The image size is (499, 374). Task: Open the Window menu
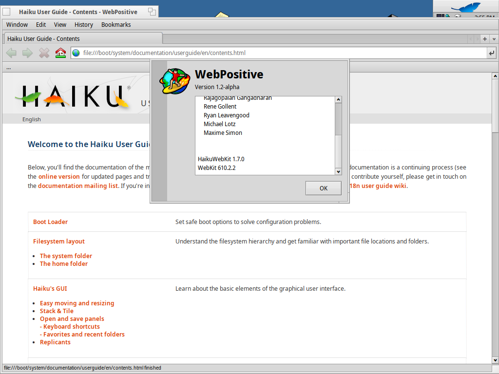[17, 24]
